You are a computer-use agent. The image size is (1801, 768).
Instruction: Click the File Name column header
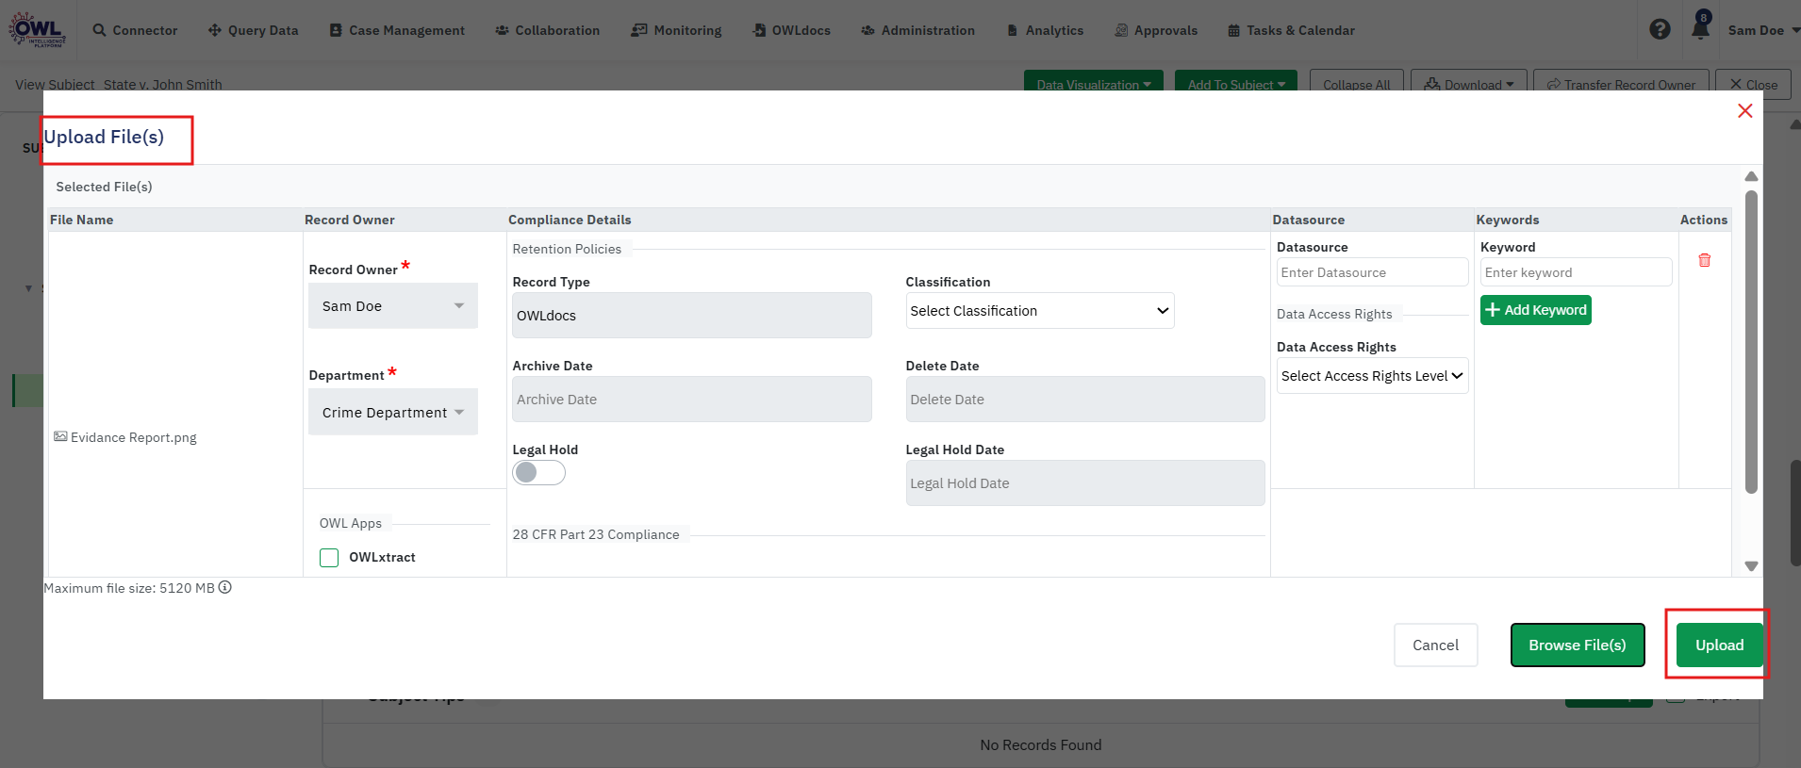pos(81,220)
